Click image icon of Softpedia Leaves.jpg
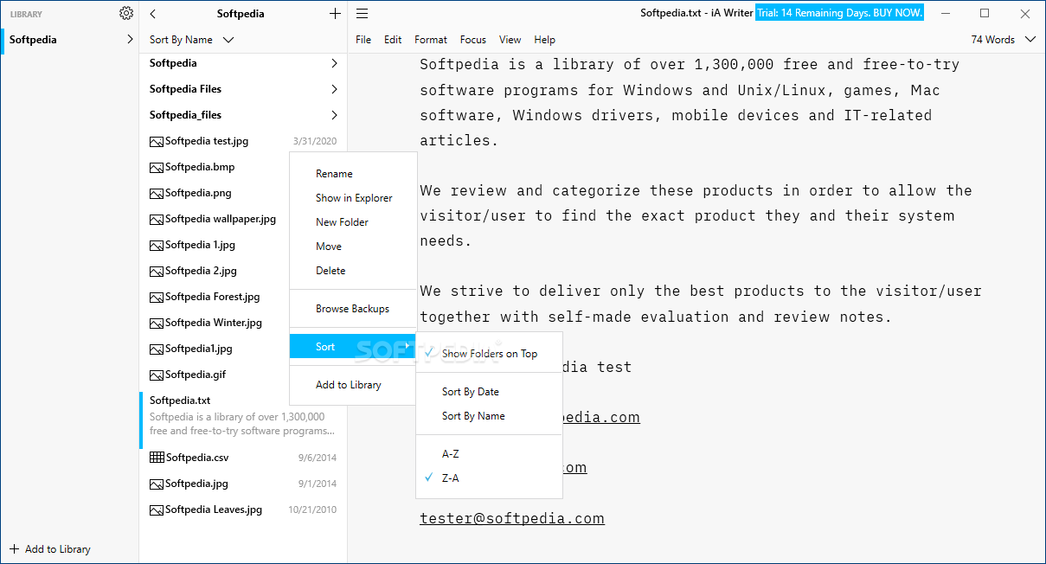The image size is (1046, 564). [x=157, y=510]
